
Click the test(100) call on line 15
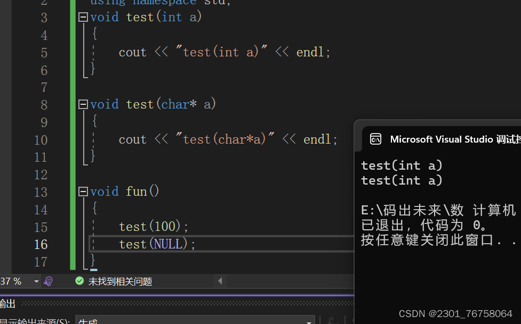[154, 227]
